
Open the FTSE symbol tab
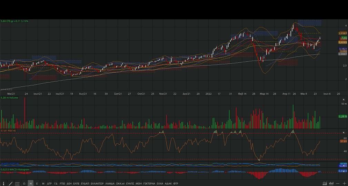(62, 183)
